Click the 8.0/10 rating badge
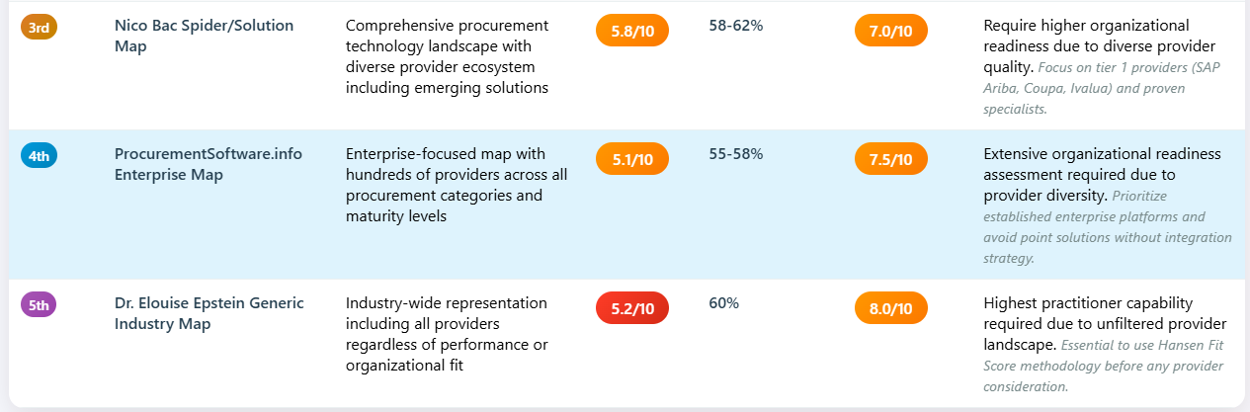 (890, 308)
